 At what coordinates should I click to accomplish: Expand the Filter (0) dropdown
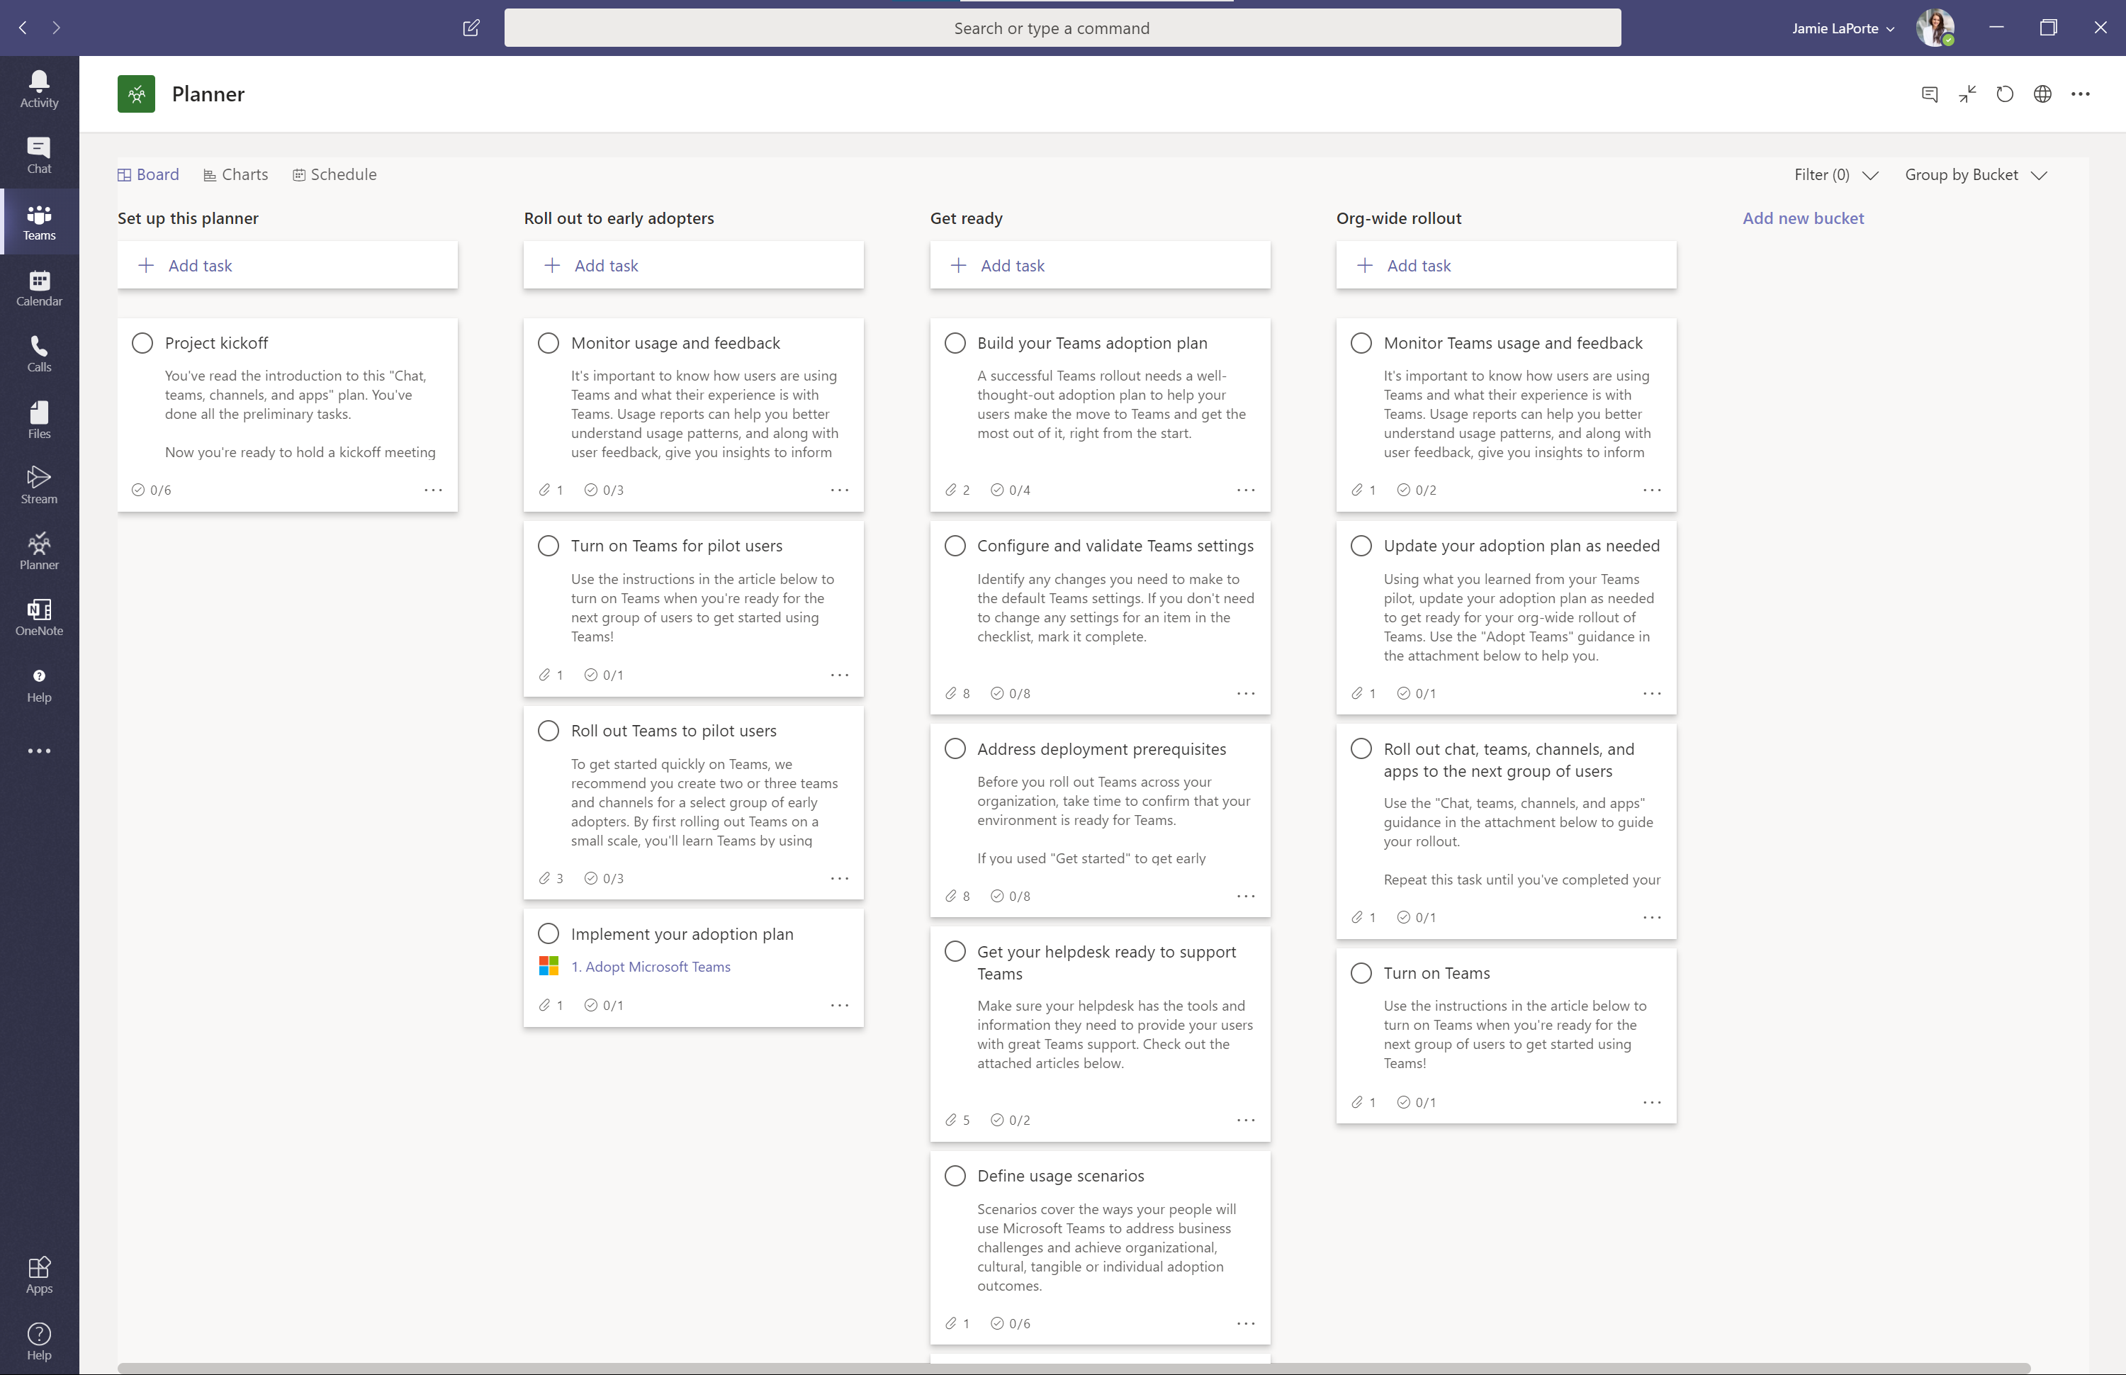(1836, 175)
